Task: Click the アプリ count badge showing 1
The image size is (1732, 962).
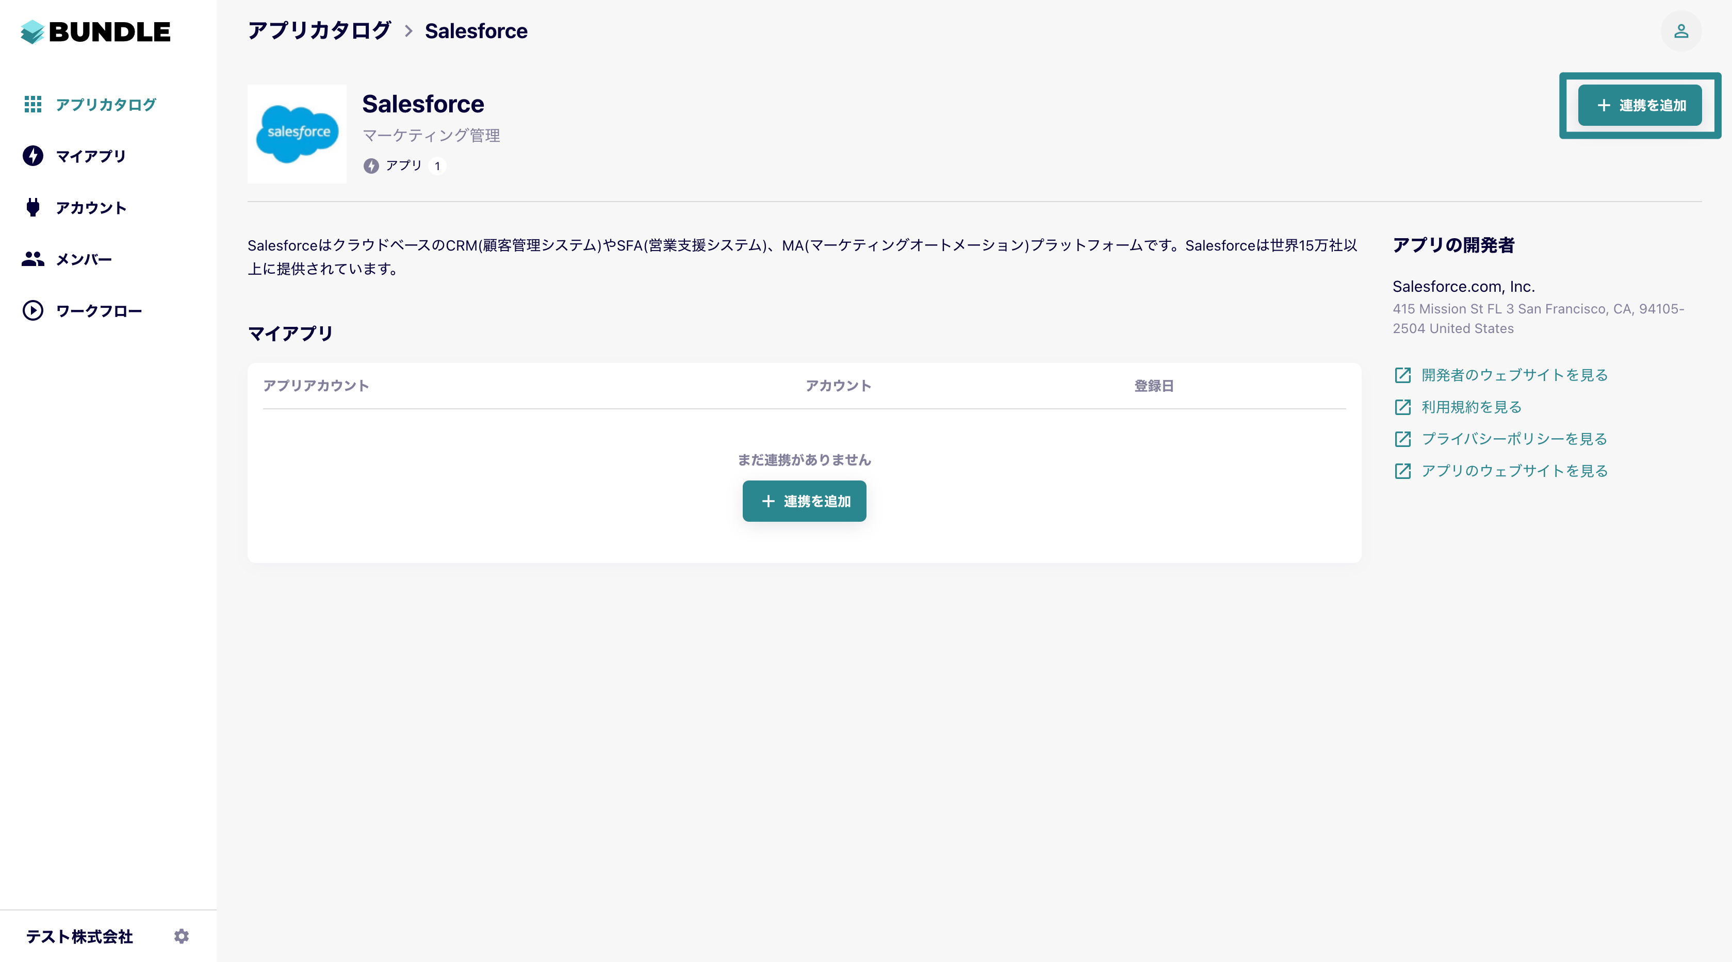Action: tap(437, 166)
